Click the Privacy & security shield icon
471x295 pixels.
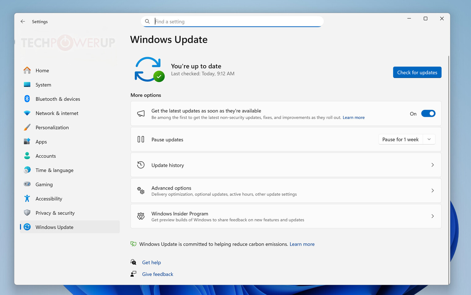coord(27,213)
